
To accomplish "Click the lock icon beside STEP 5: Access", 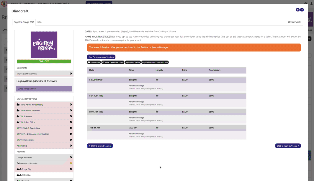I will point(18,116).
